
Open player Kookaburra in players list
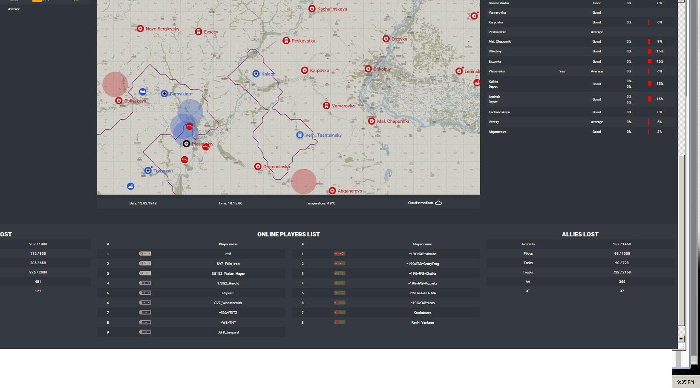pyautogui.click(x=422, y=313)
